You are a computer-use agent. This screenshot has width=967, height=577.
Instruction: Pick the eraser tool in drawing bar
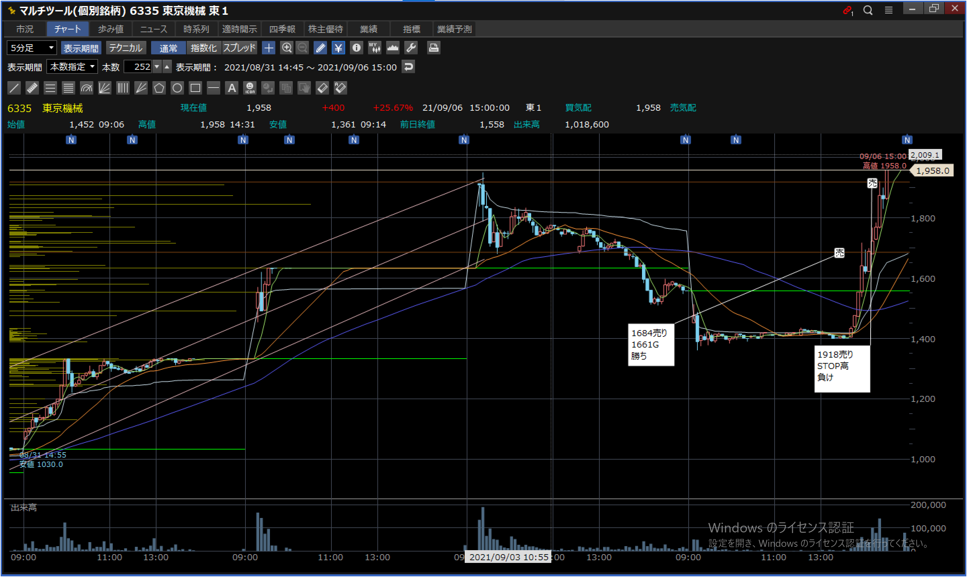tap(322, 88)
